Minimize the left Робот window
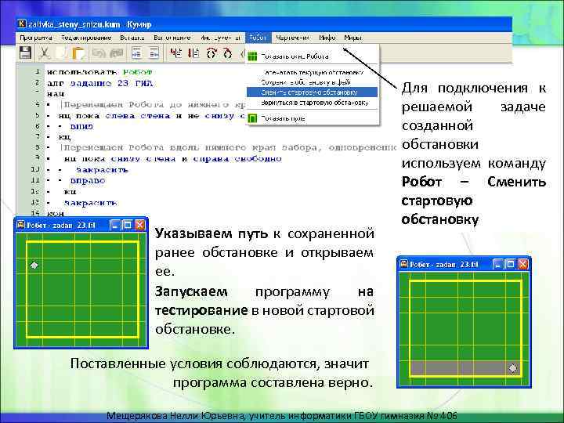This screenshot has height=423, width=564. click(114, 225)
